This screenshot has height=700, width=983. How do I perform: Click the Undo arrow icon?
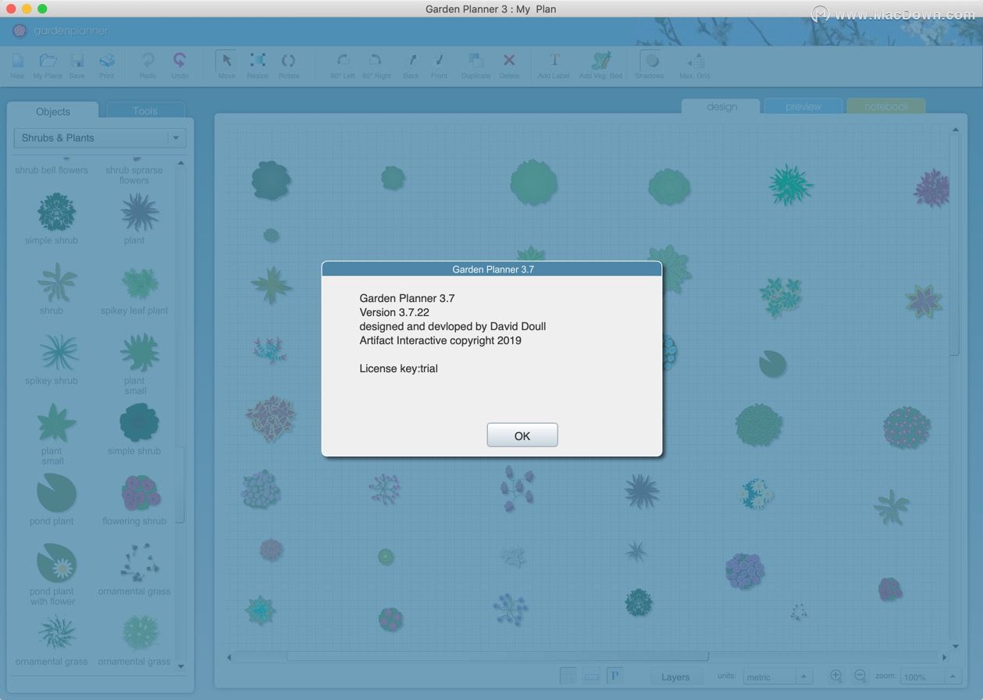point(180,60)
